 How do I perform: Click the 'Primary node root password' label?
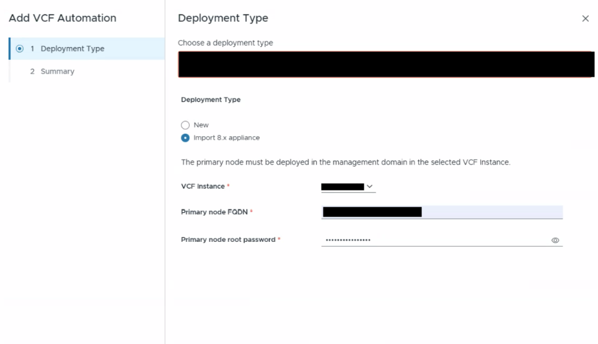pyautogui.click(x=228, y=239)
